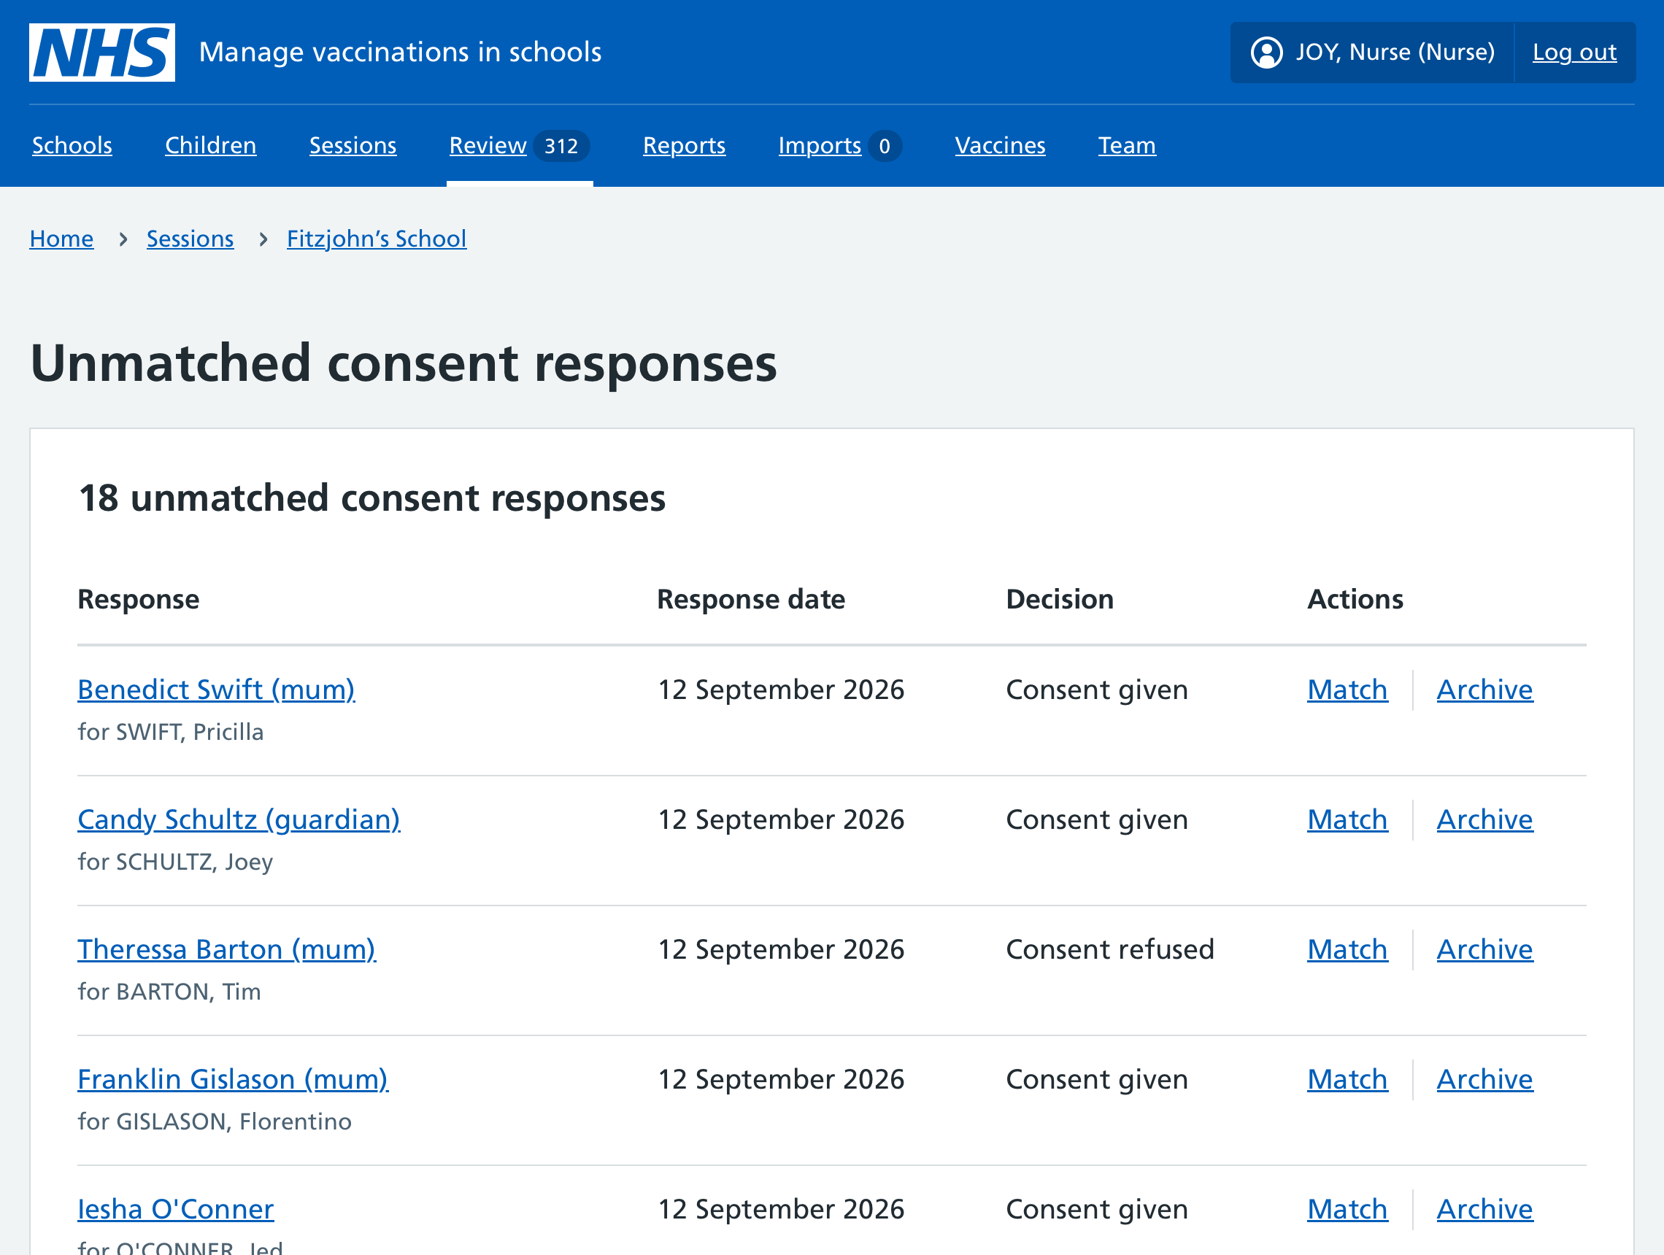Click the date in Candy Schultz row
This screenshot has height=1255, width=1664.
782,819
